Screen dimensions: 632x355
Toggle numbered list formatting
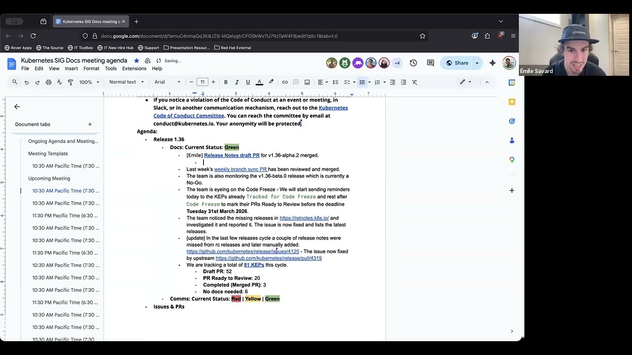377,82
